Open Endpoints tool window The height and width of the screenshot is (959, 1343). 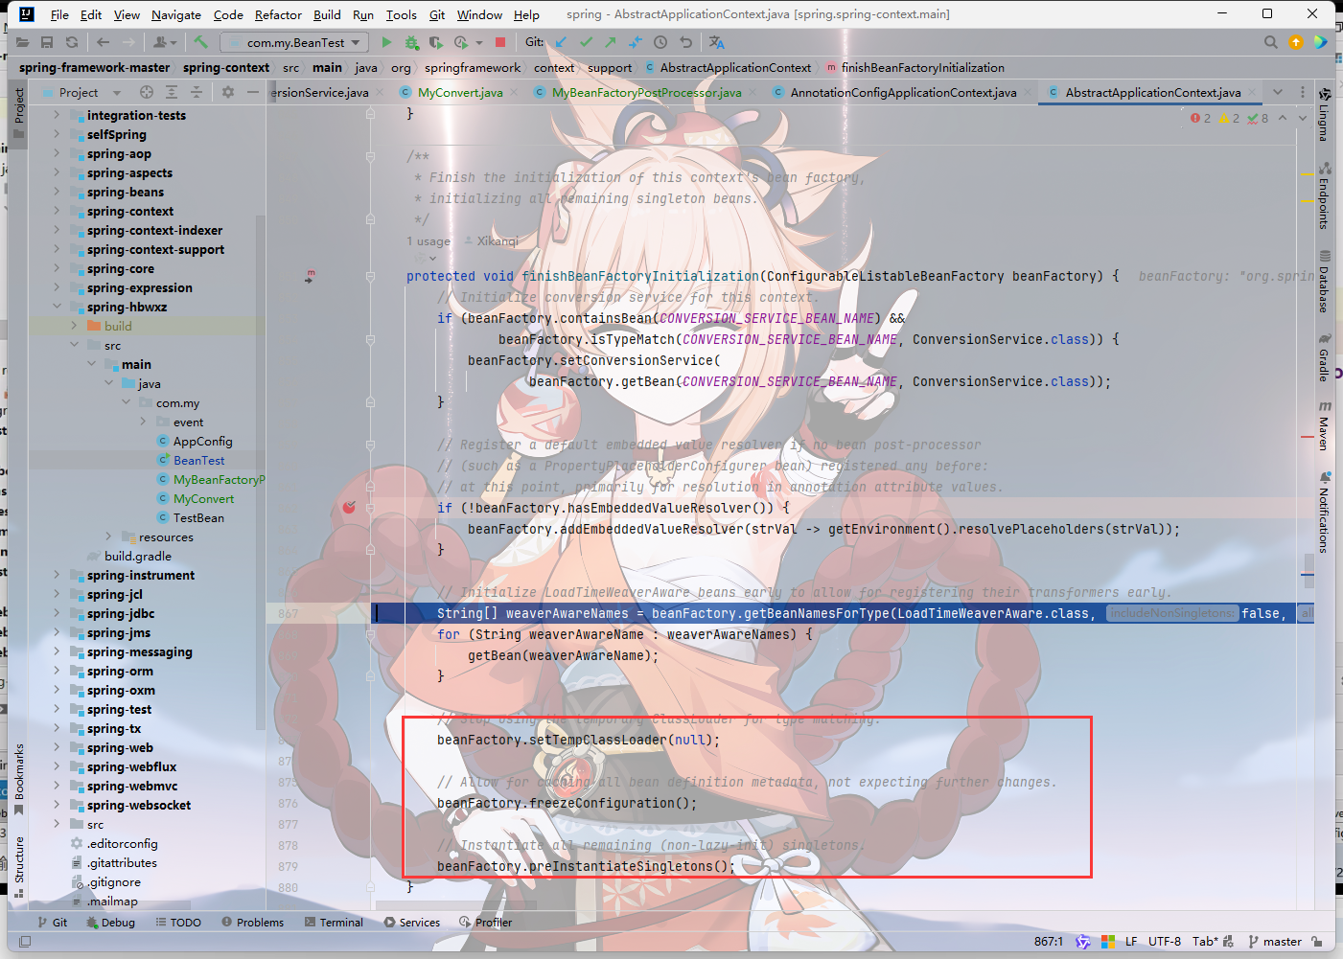[x=1324, y=195]
